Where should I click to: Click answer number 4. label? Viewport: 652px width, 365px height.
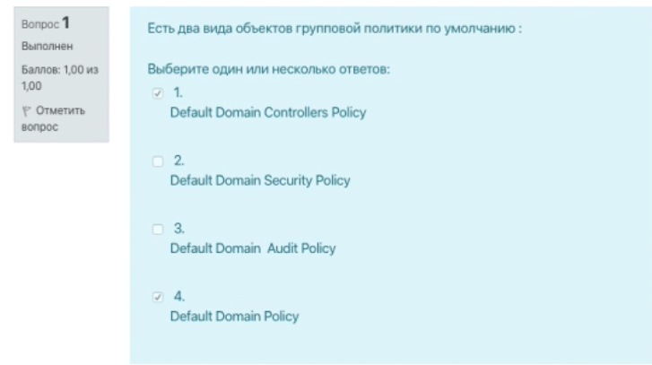point(179,297)
